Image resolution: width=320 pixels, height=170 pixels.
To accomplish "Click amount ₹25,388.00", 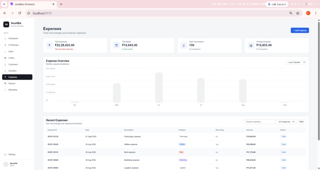I will [x=251, y=144].
